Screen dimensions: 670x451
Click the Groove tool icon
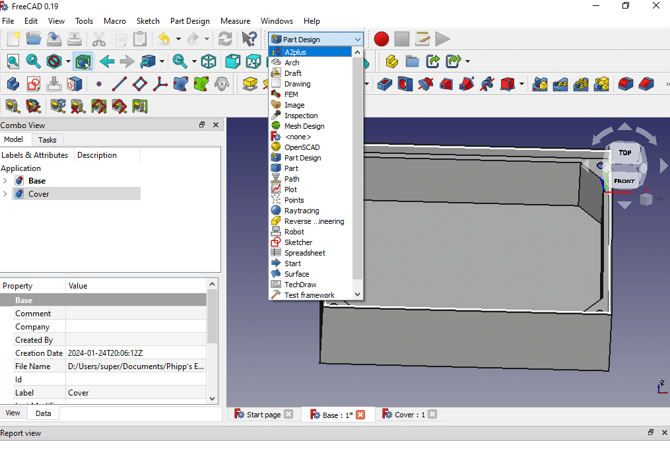click(426, 84)
